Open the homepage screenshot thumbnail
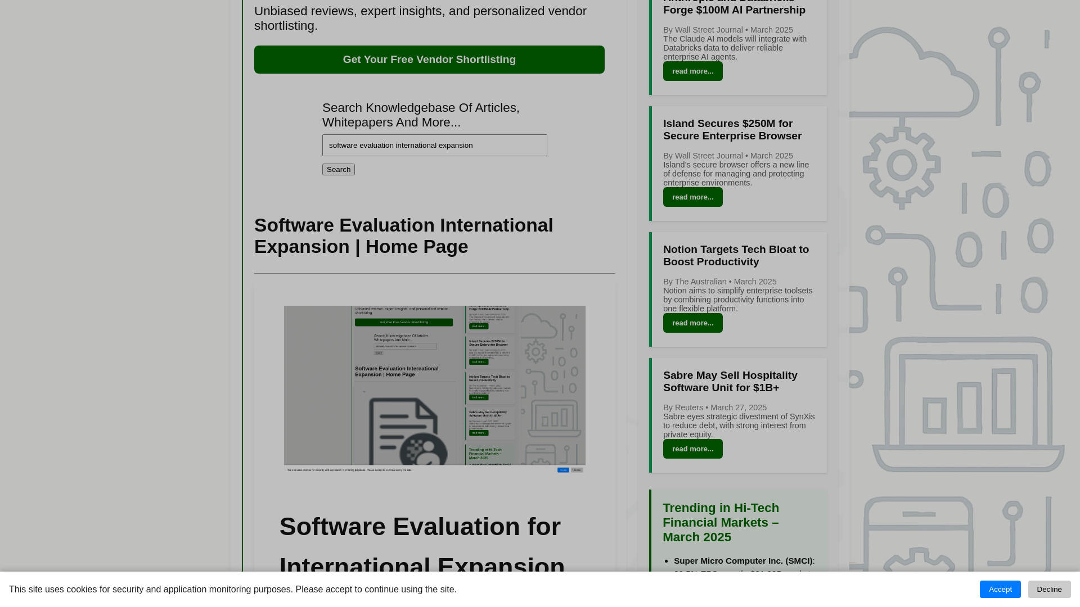The width and height of the screenshot is (1080, 607). (x=434, y=389)
